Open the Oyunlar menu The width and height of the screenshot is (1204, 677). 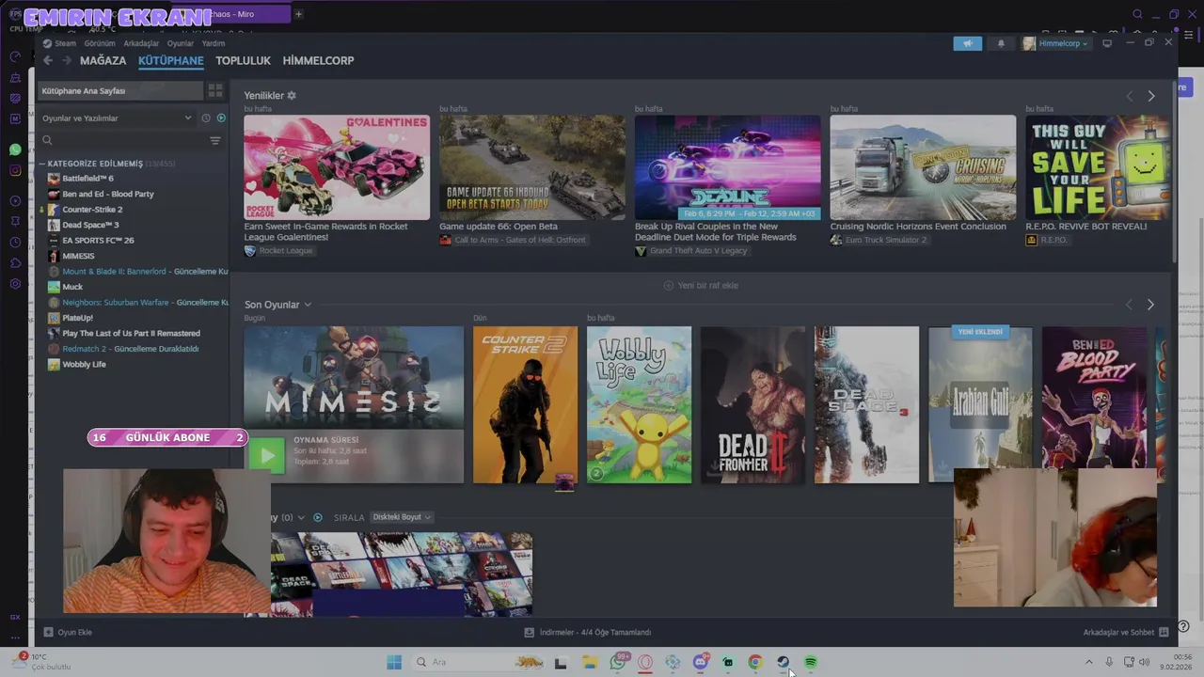tap(180, 43)
